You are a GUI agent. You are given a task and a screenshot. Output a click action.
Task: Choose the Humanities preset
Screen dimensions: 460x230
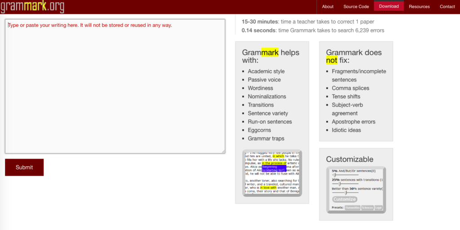tap(352, 208)
